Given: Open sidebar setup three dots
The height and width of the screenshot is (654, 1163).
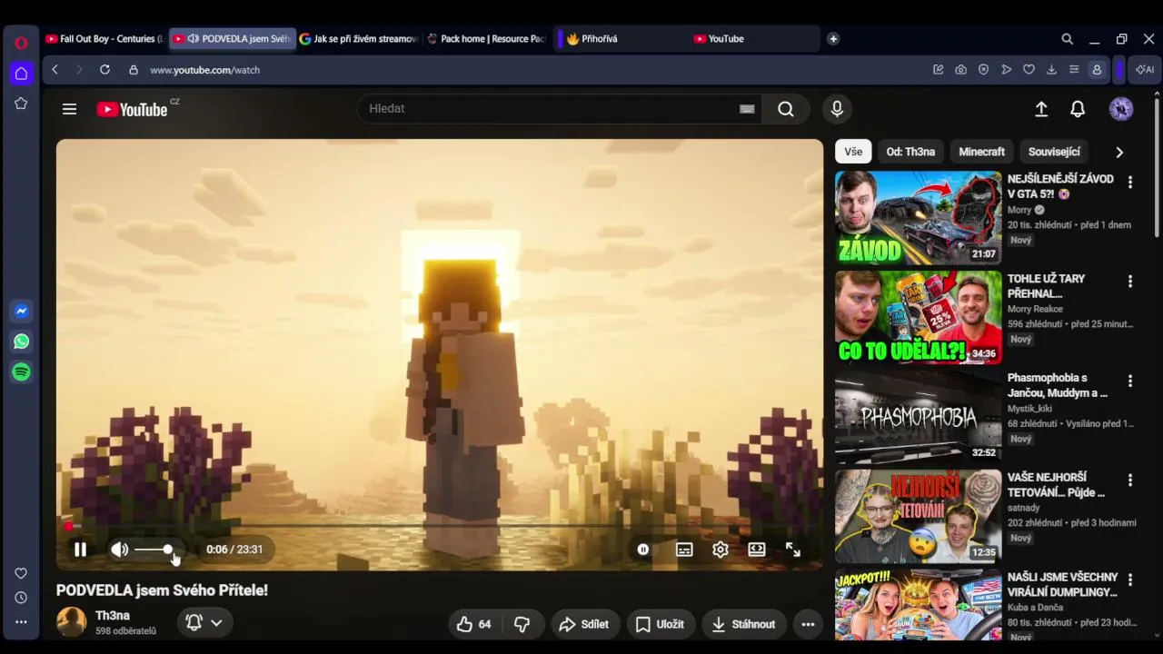Looking at the screenshot, I should tap(21, 622).
